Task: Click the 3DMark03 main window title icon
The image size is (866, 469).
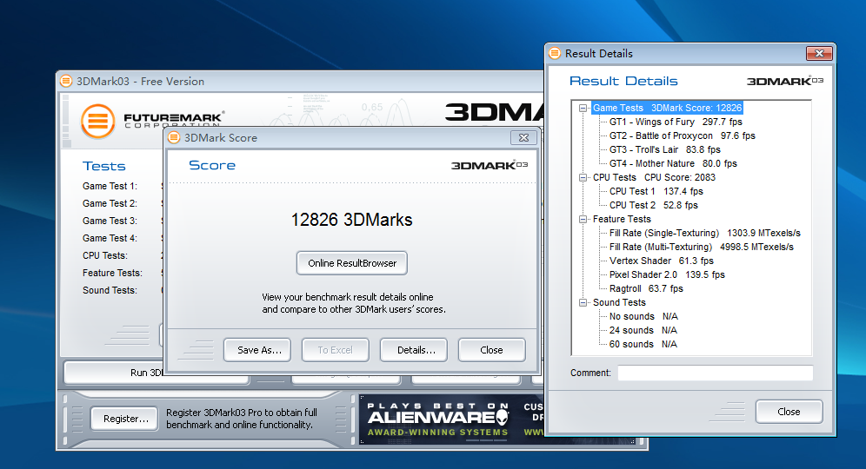Action: tap(66, 81)
